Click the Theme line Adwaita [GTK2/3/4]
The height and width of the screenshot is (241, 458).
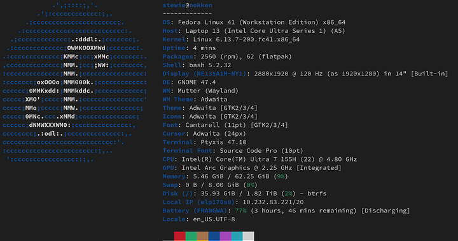coord(210,108)
